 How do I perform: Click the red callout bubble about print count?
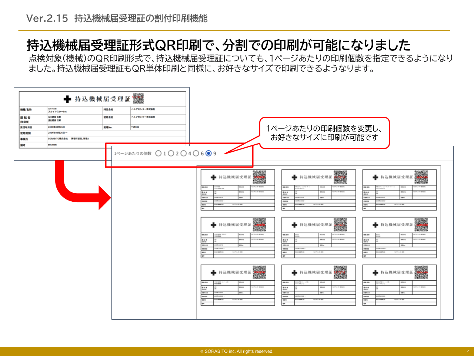[x=324, y=133]
